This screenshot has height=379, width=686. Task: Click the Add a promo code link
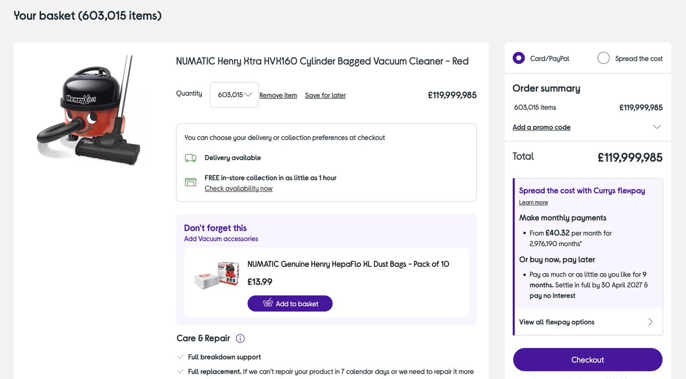(542, 127)
